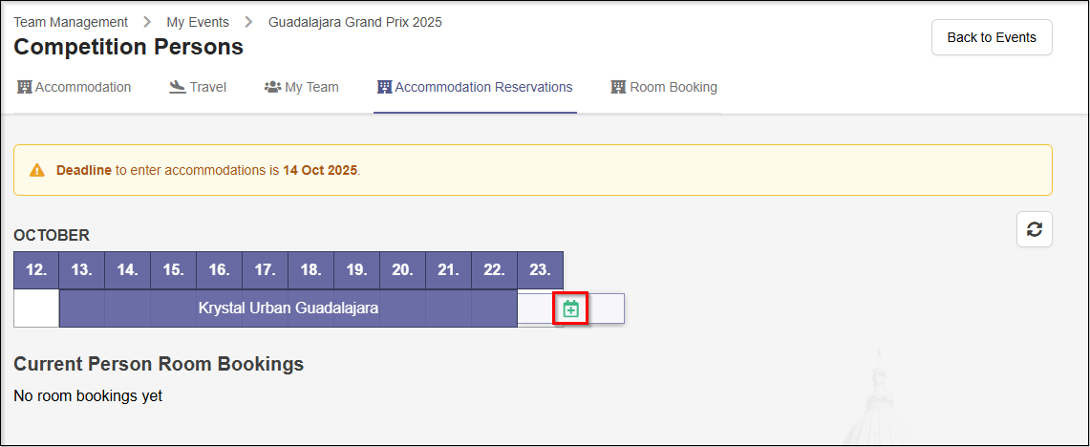
Task: Select the Krystal Urban Guadalajara booking bar
Action: 288,309
